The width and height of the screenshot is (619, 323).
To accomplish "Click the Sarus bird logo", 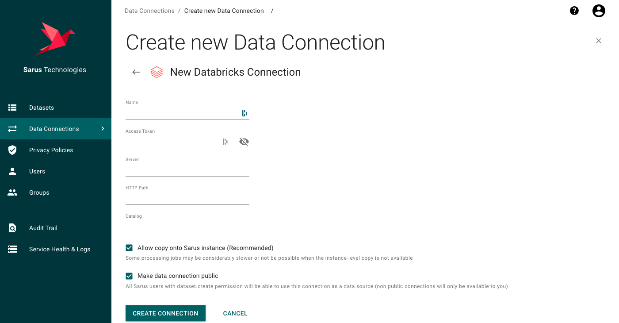I will click(55, 38).
